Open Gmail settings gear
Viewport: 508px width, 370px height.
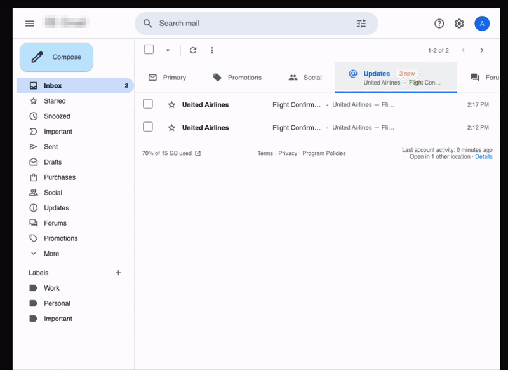click(459, 23)
